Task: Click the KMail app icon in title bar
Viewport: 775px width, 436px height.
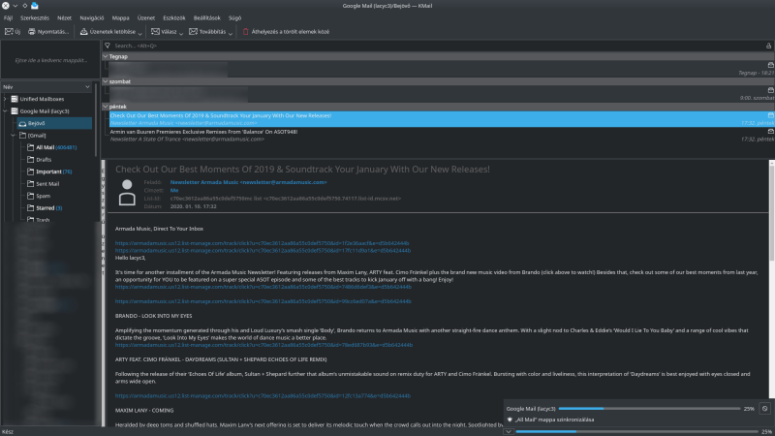Action: 35,6
